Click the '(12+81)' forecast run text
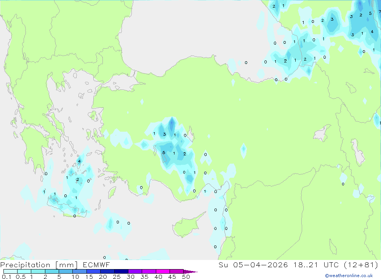The image size is (381, 279). pos(361,265)
